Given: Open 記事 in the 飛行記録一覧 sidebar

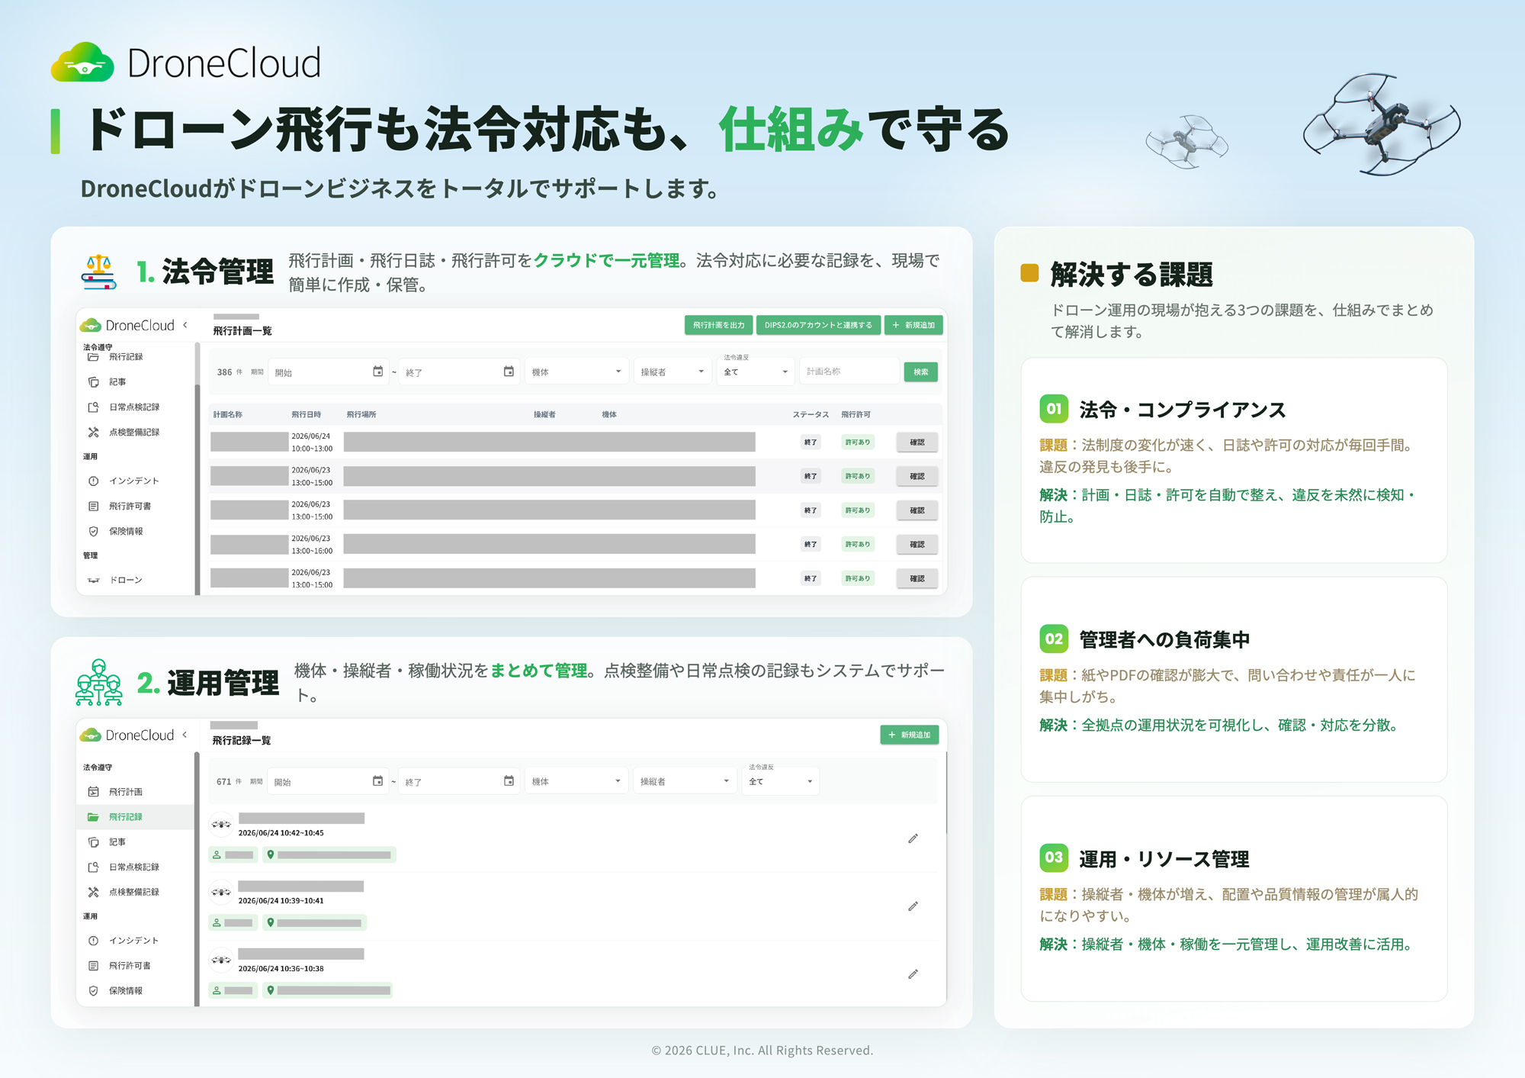Looking at the screenshot, I should [108, 842].
